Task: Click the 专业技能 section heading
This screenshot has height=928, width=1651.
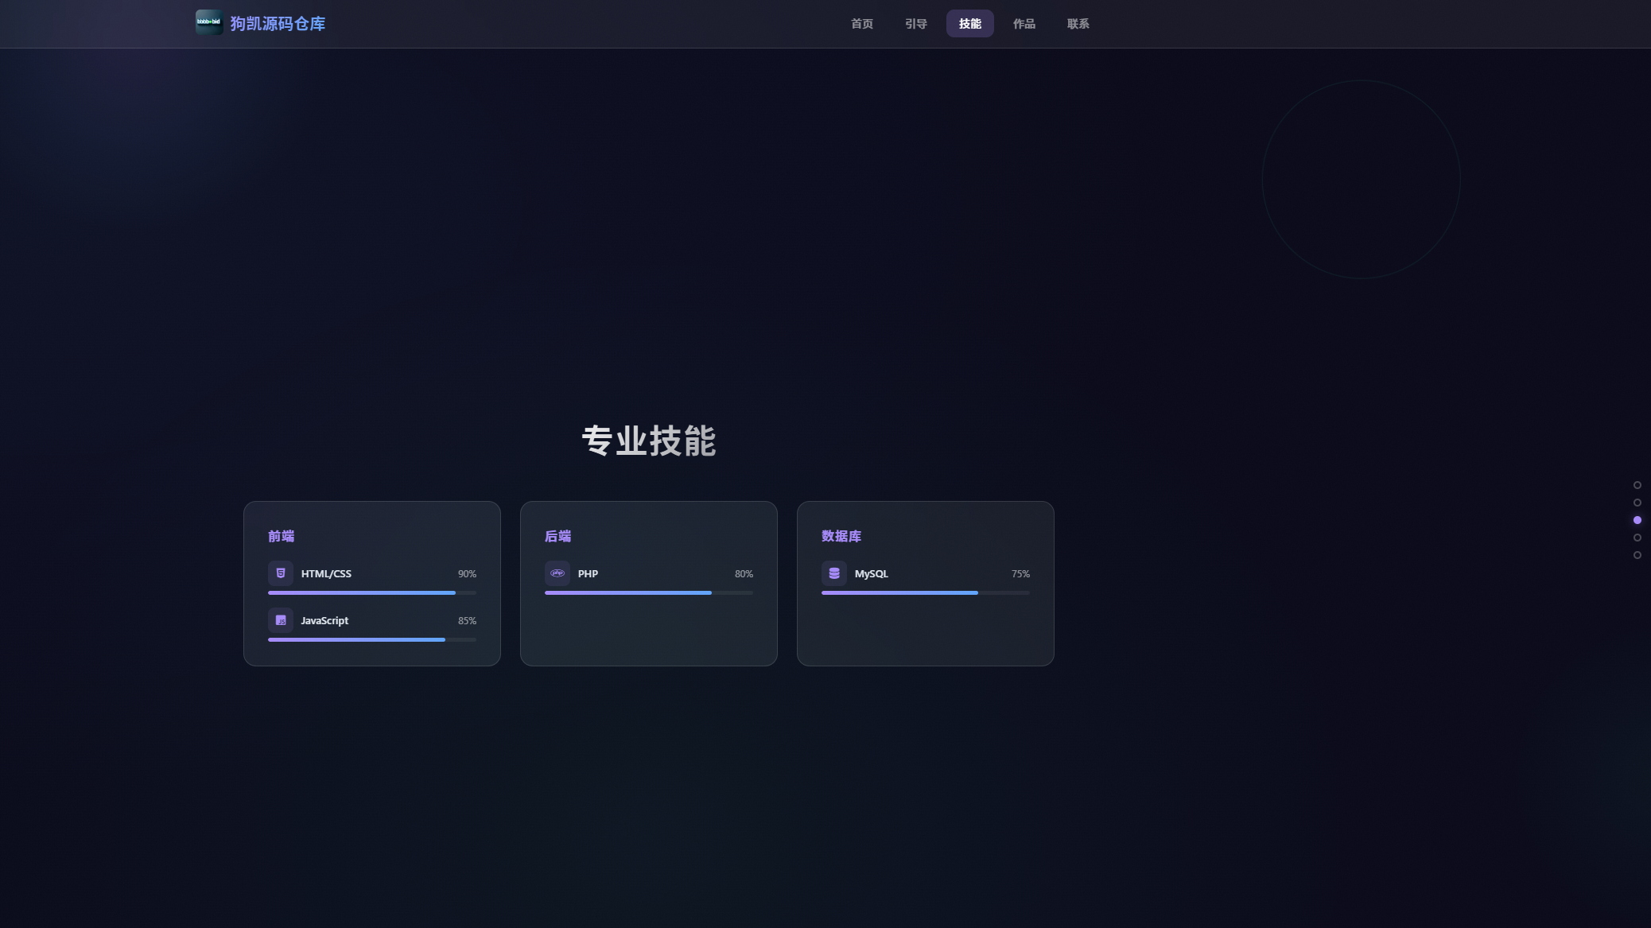Action: [649, 441]
